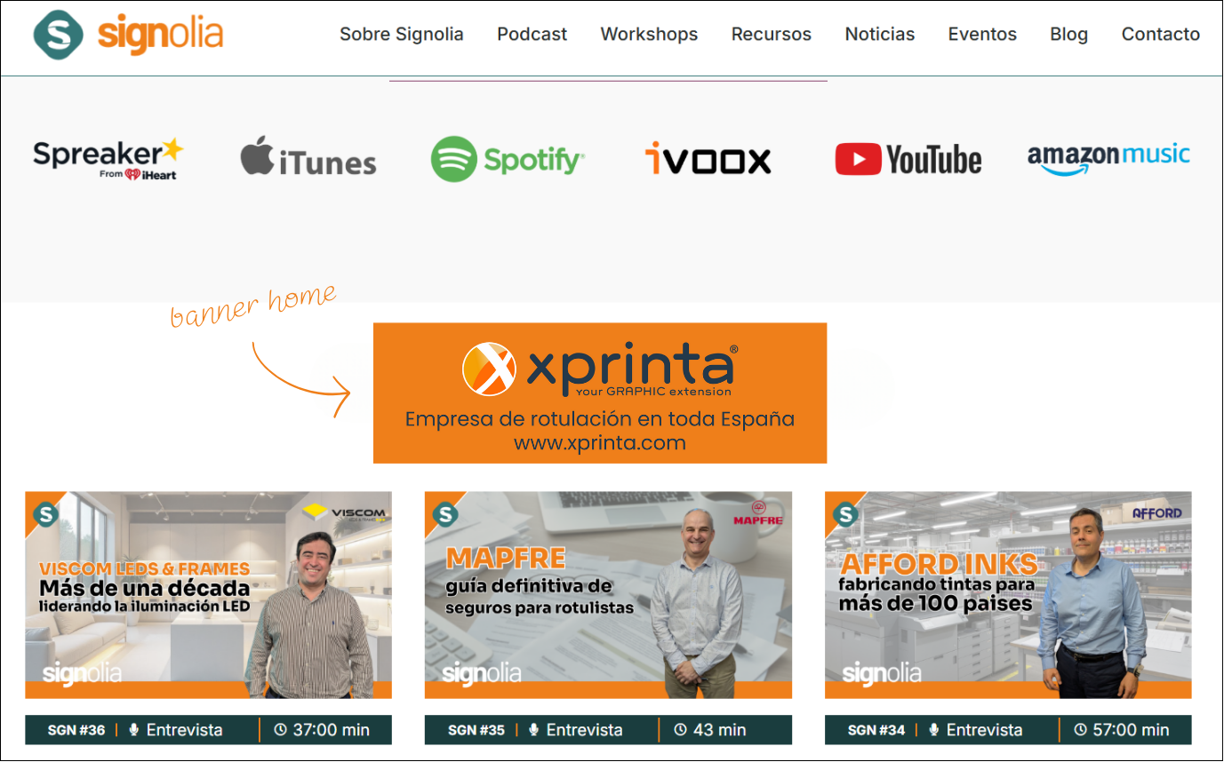
Task: Click the SGN #35 episode label
Action: coord(476,730)
